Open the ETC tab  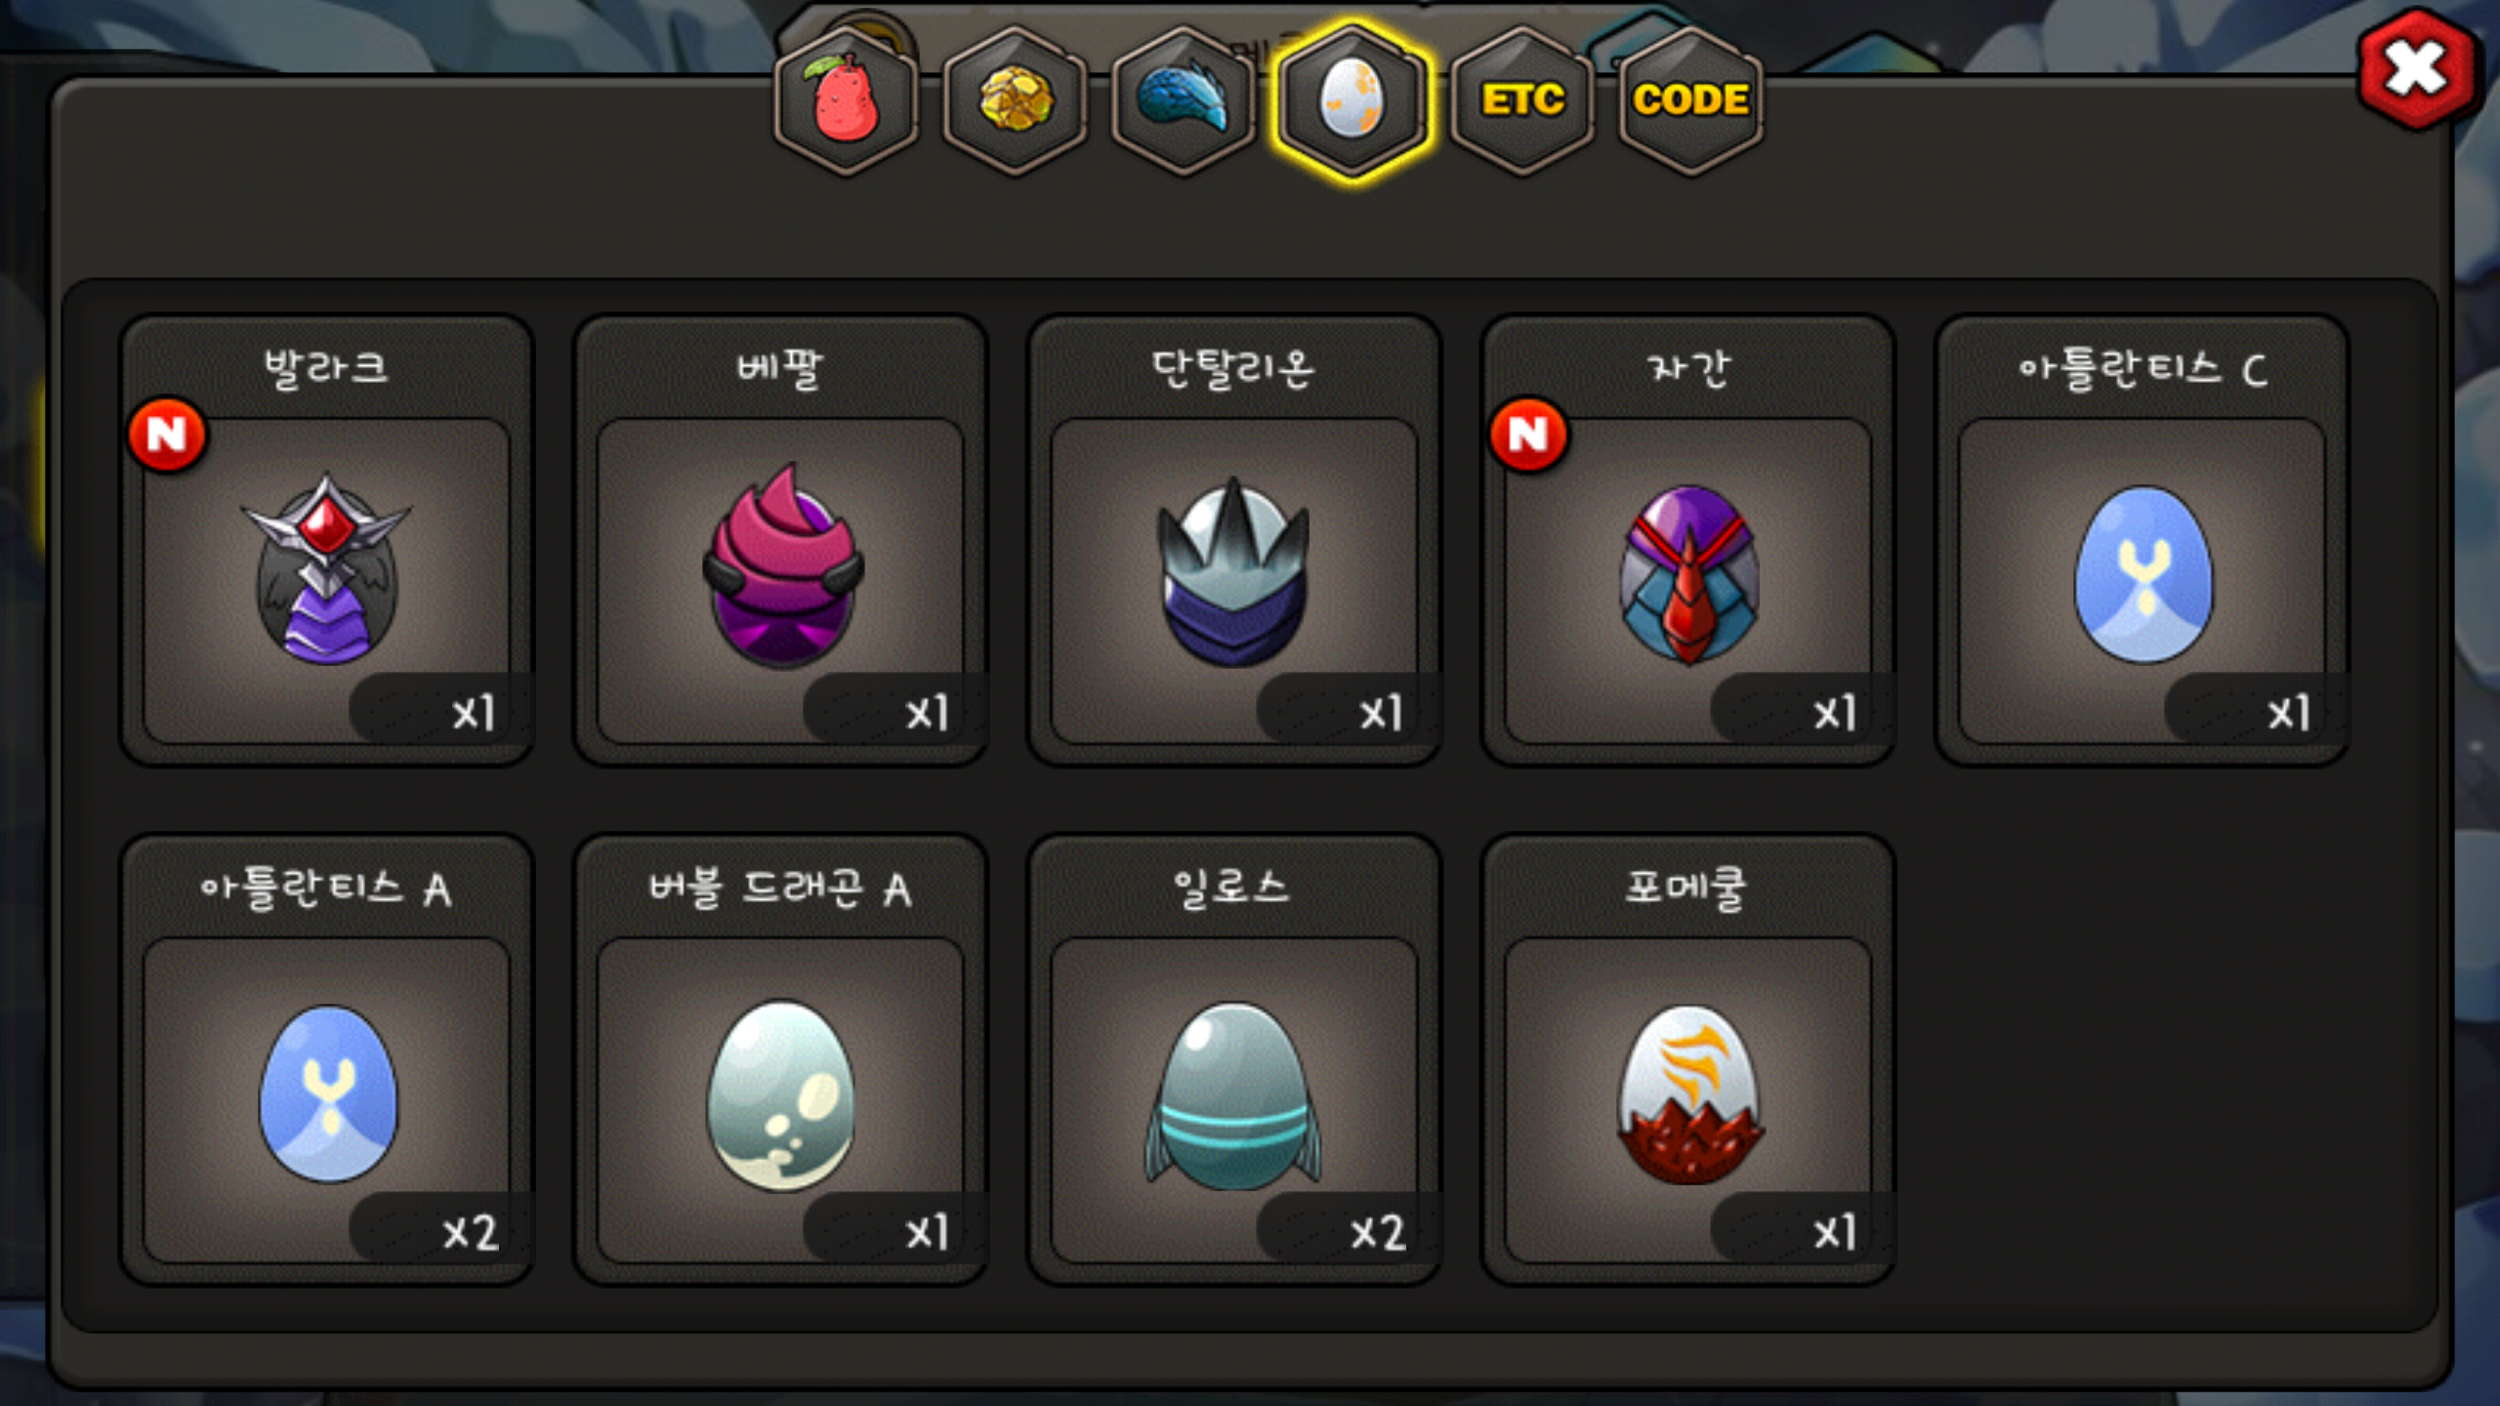(x=1522, y=101)
